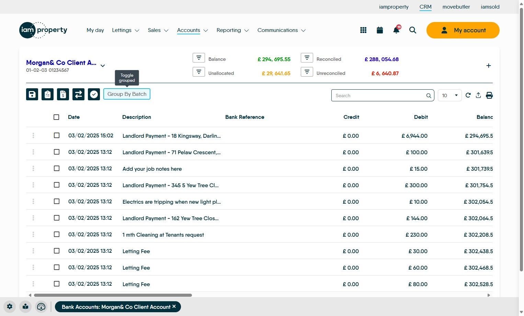Viewport: 524px width, 316px height.
Task: Go to My day
Action: 95,30
